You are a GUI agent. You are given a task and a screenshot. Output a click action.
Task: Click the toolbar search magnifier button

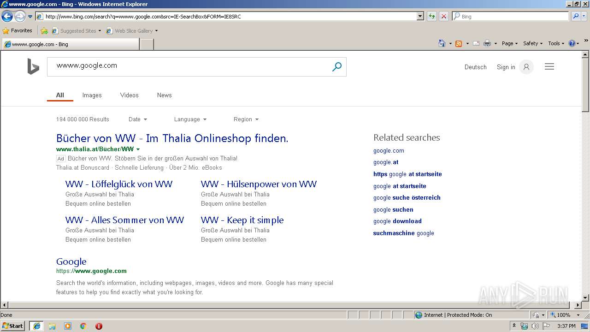coord(575,16)
